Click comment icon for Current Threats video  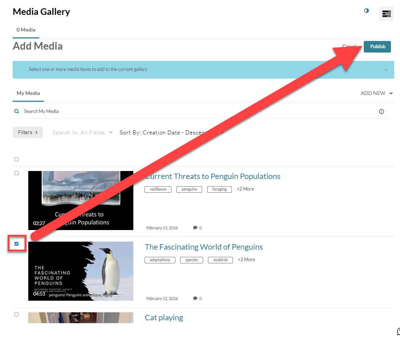[195, 228]
